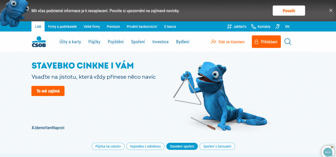Select the Půjčka na cokoliv slide
336x157 pixels.
pyautogui.click(x=108, y=146)
